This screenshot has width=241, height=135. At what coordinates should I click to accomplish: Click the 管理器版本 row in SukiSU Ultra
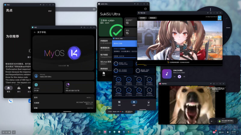click(106, 49)
